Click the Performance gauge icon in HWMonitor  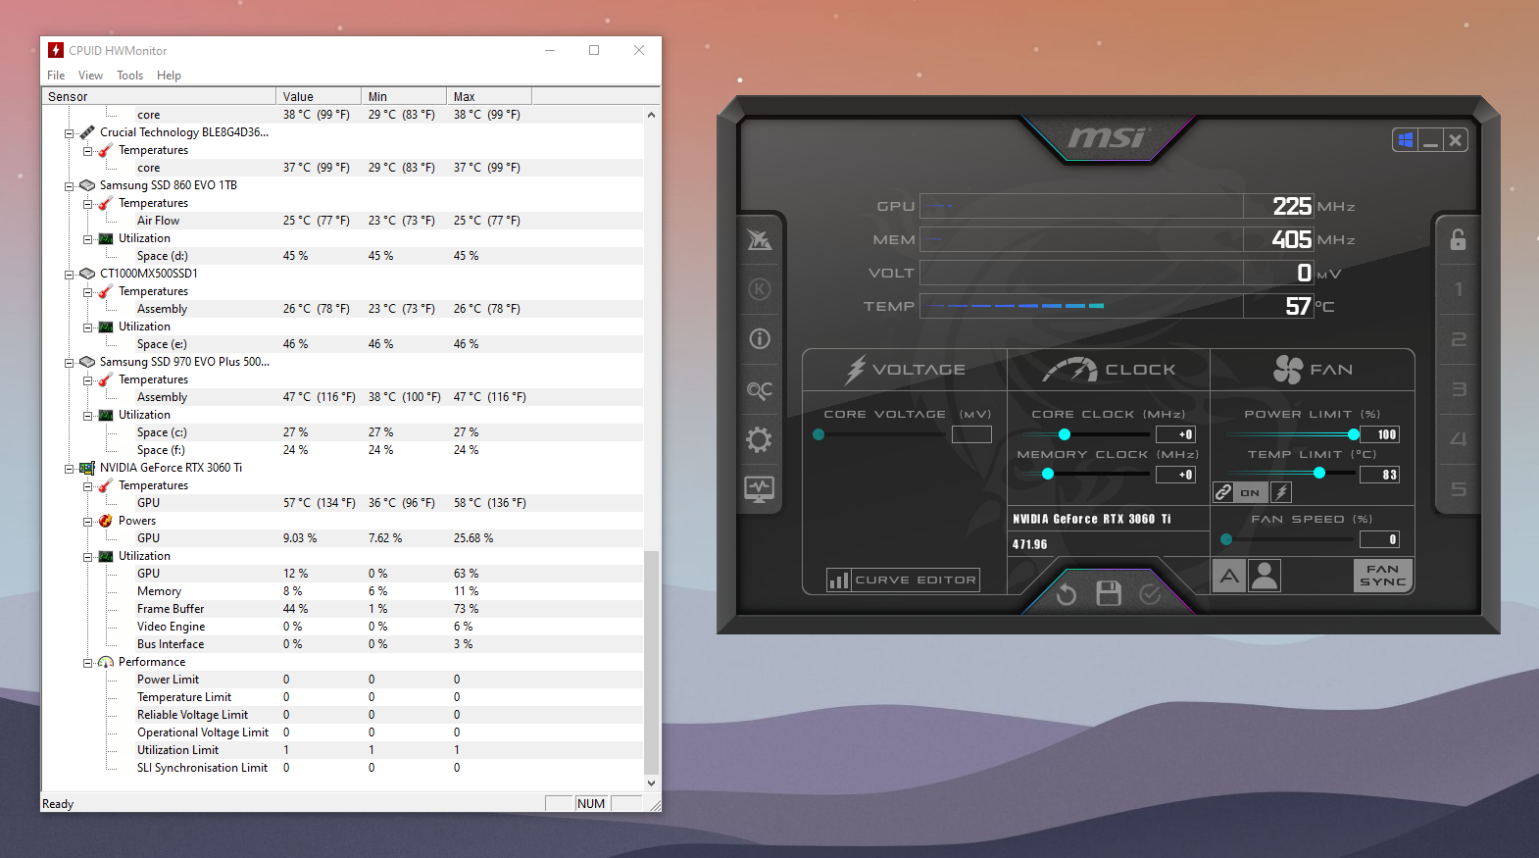point(106,662)
